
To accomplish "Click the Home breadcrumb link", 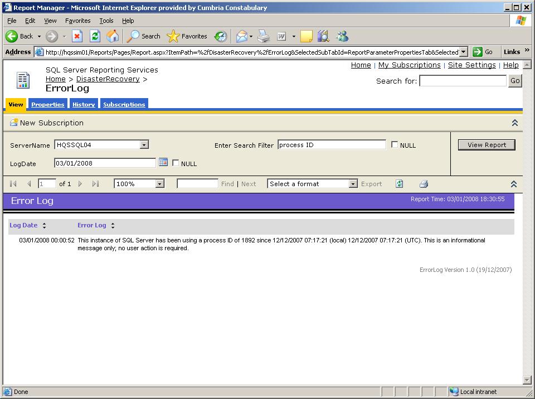I will [56, 79].
